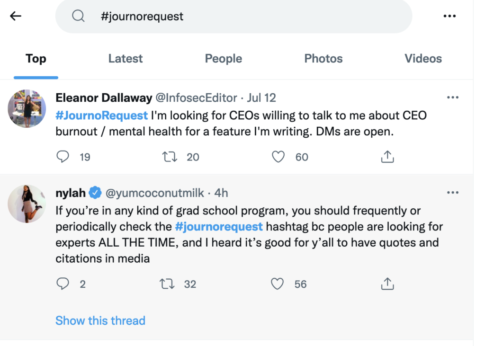Switch to the People tab
Screen dimensions: 485x346
(223, 59)
